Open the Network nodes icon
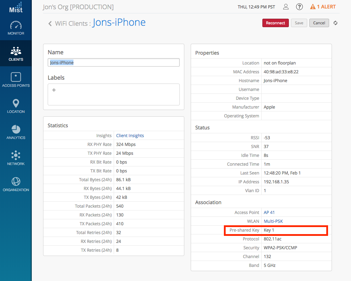351x281 pixels. pos(16,155)
